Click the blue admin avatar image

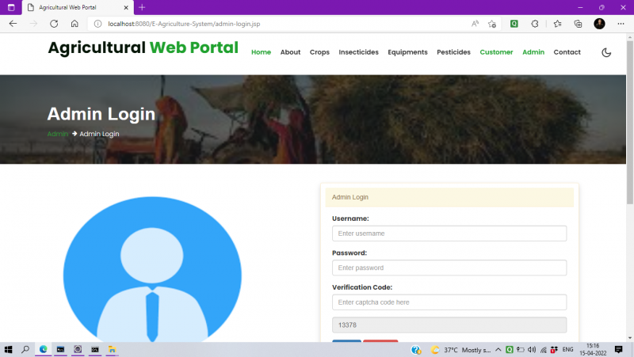coord(152,269)
